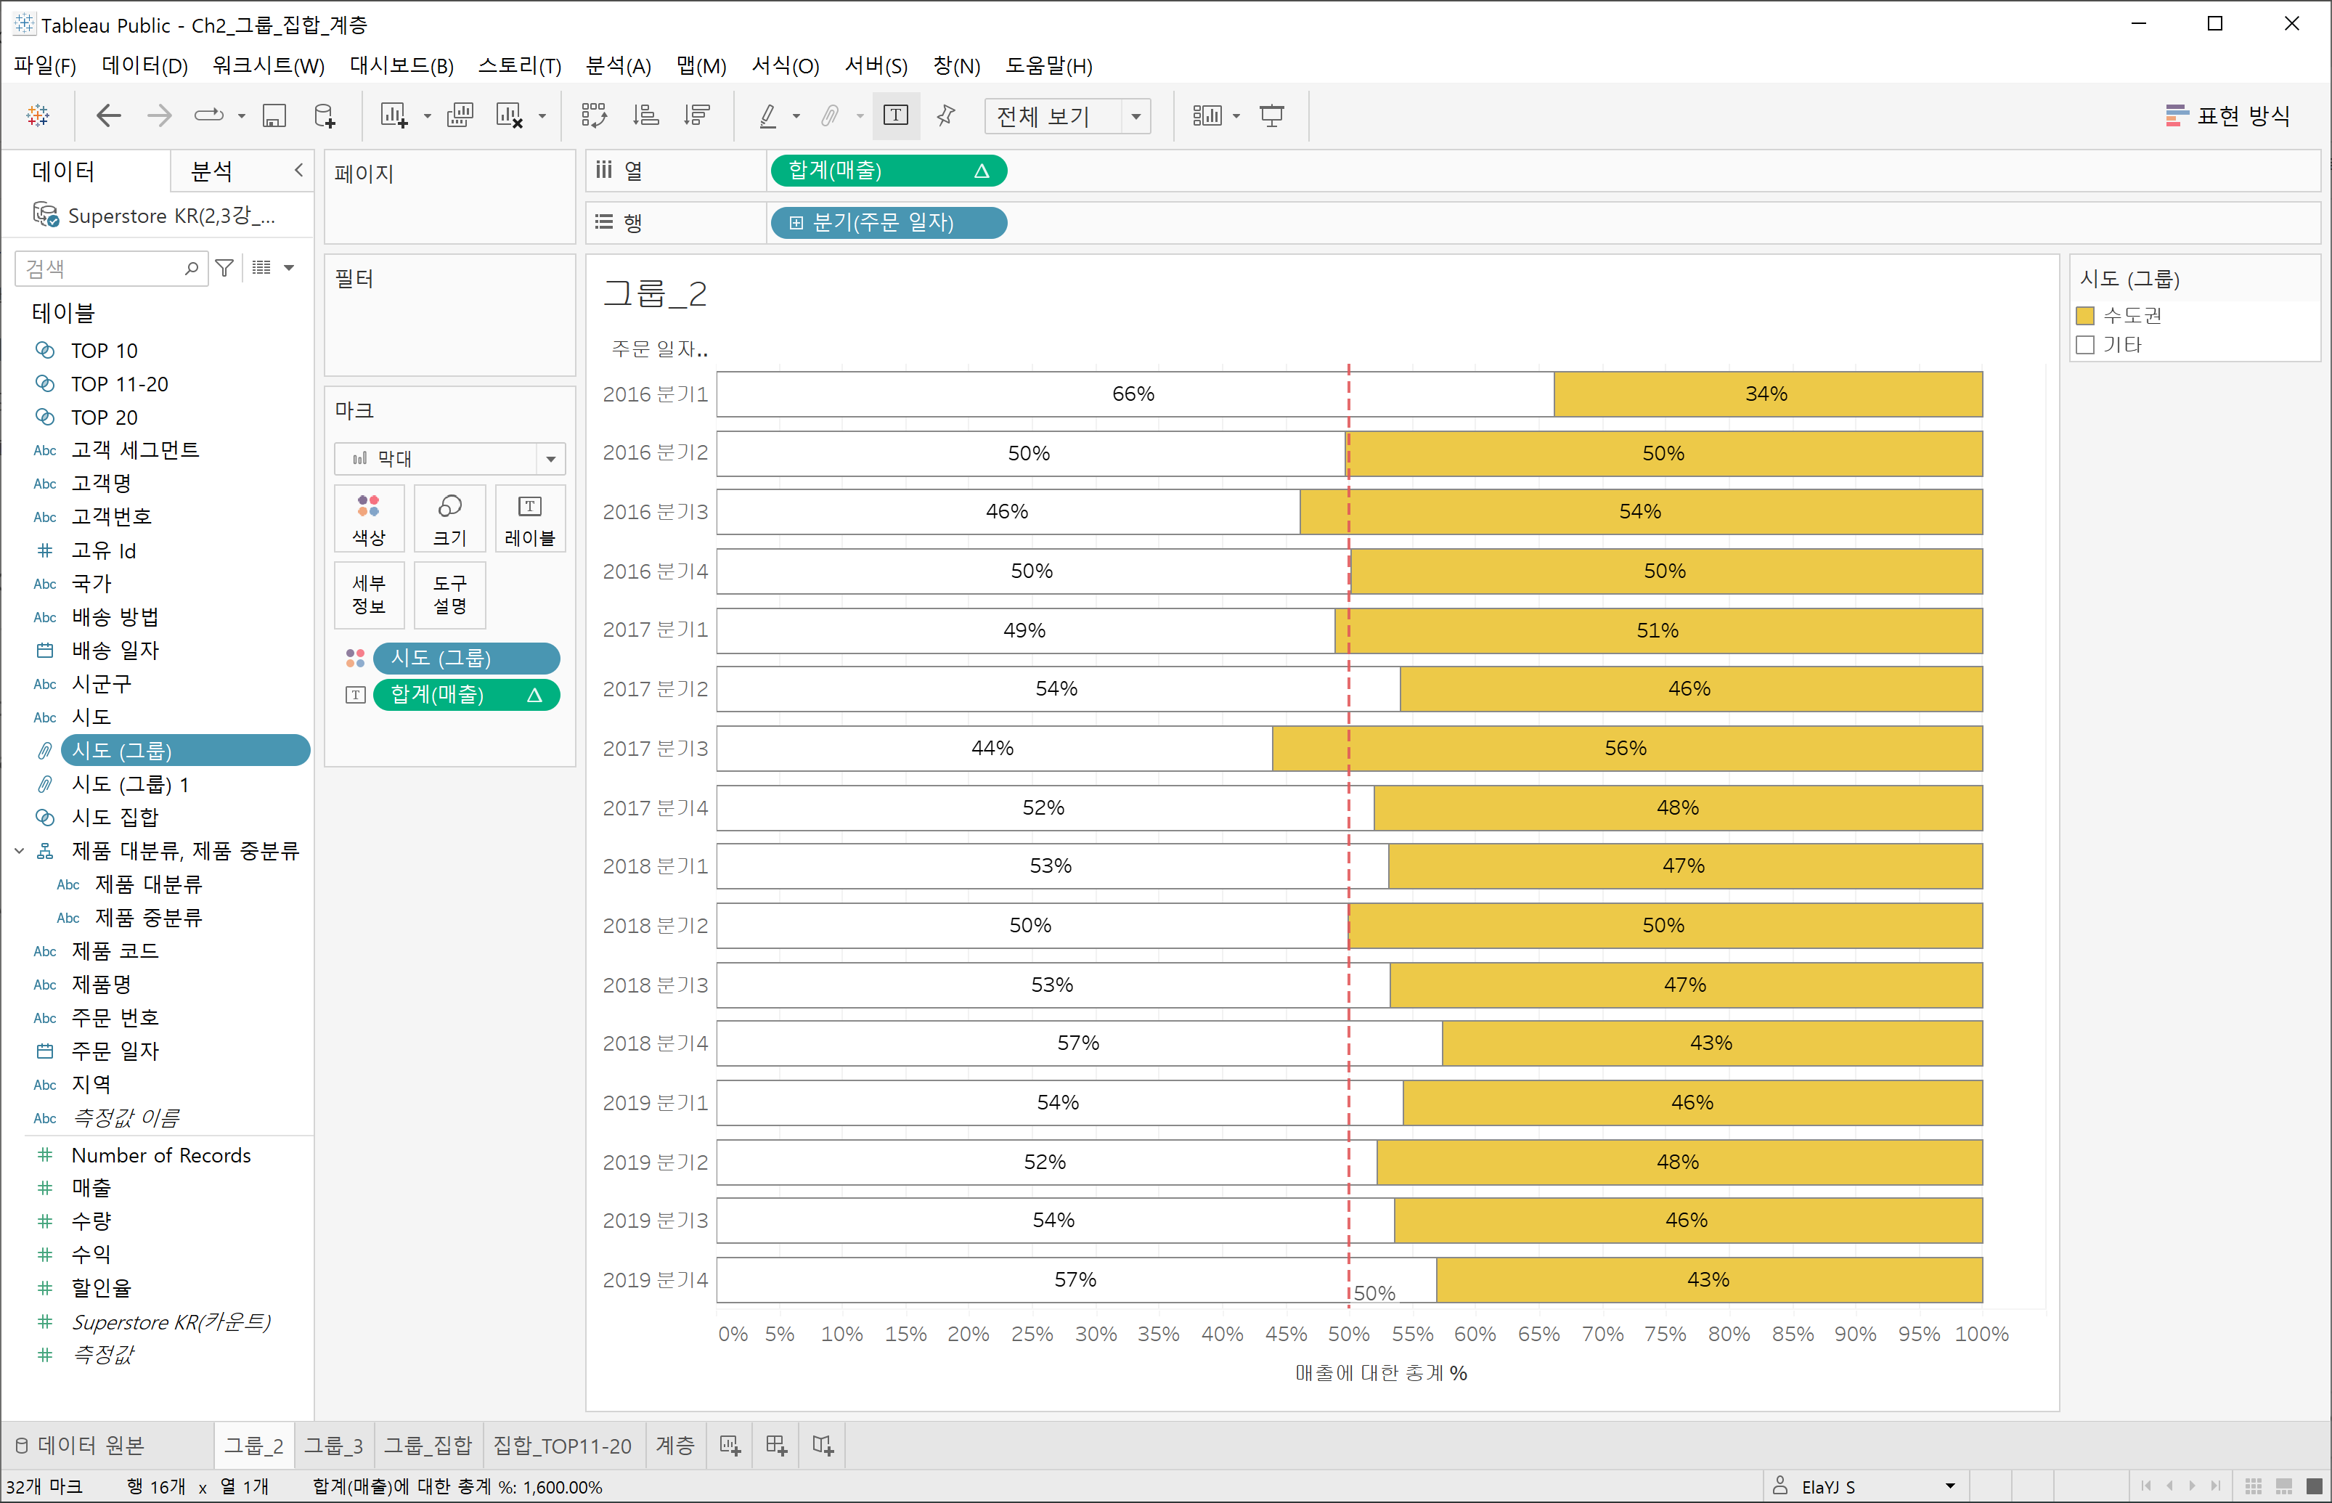Open the 색상 color mark card
Screen dimensions: 2332x1503
369,519
